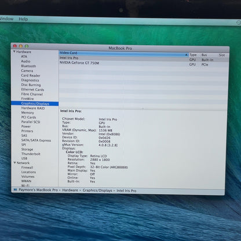Viewport: 241px width, 241px height.
Task: Click Paymore's MacBook Pro in path bar
Action: pyautogui.click(x=38, y=190)
